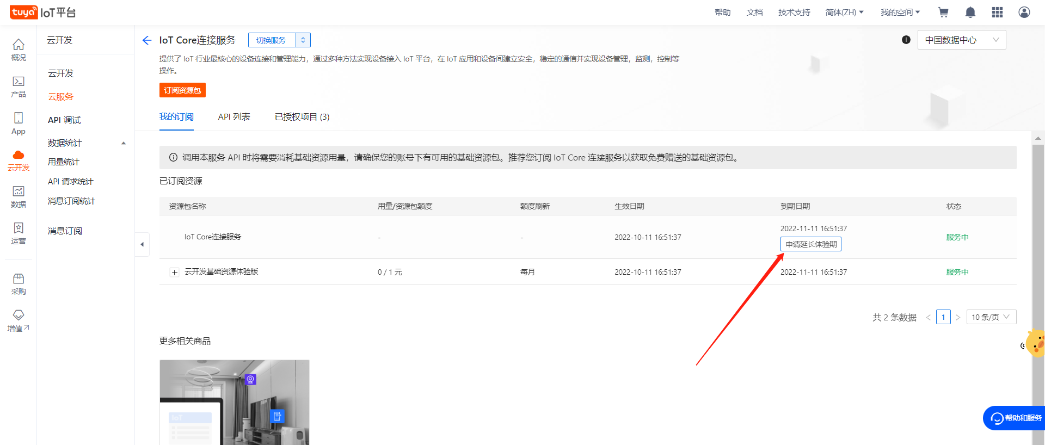Open the 运营 operations sidebar icon
Viewport: 1045px width, 445px height.
tap(19, 234)
